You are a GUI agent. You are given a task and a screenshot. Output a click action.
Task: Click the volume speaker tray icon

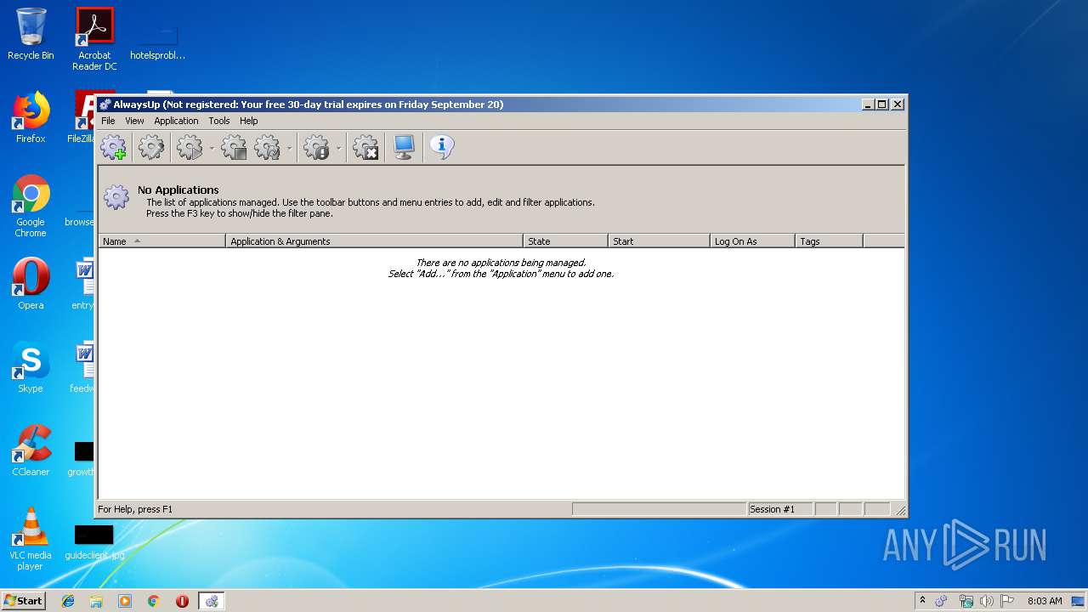[987, 601]
